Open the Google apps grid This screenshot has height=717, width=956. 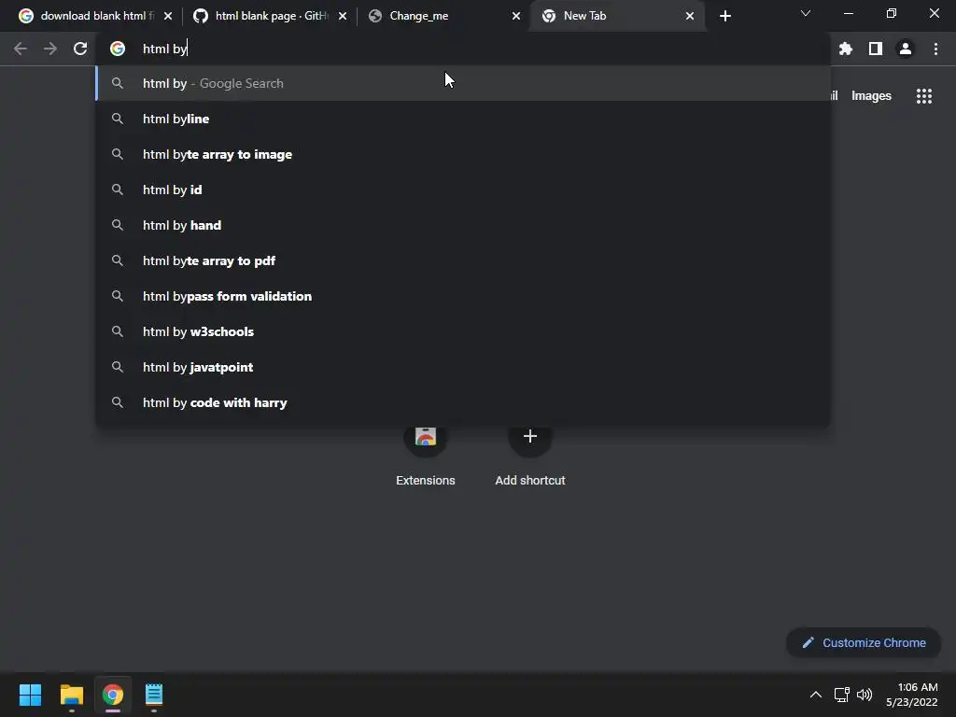(923, 96)
